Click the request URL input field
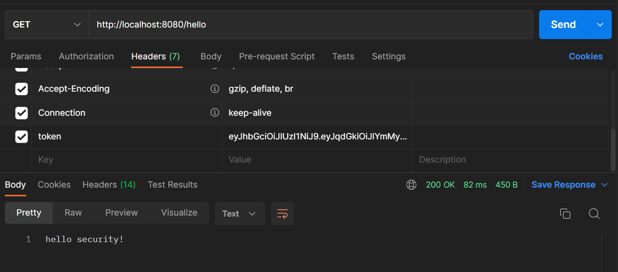The width and height of the screenshot is (618, 272). (x=310, y=25)
